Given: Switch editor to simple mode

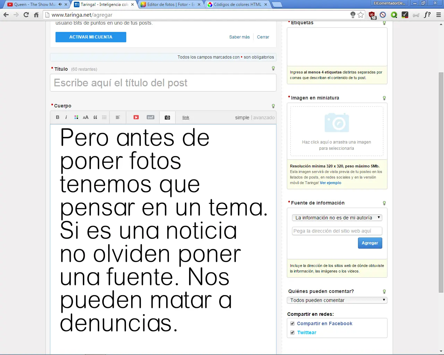Looking at the screenshot, I should point(242,118).
